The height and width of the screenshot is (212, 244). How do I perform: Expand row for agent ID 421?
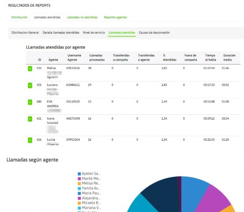pyautogui.click(x=30, y=119)
